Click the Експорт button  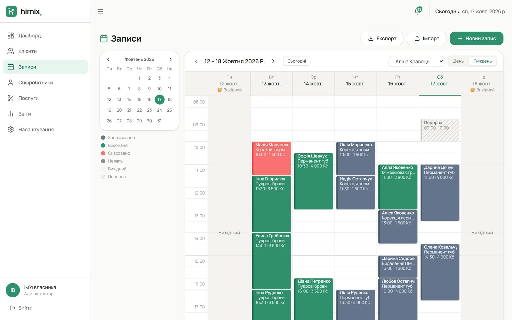(382, 38)
